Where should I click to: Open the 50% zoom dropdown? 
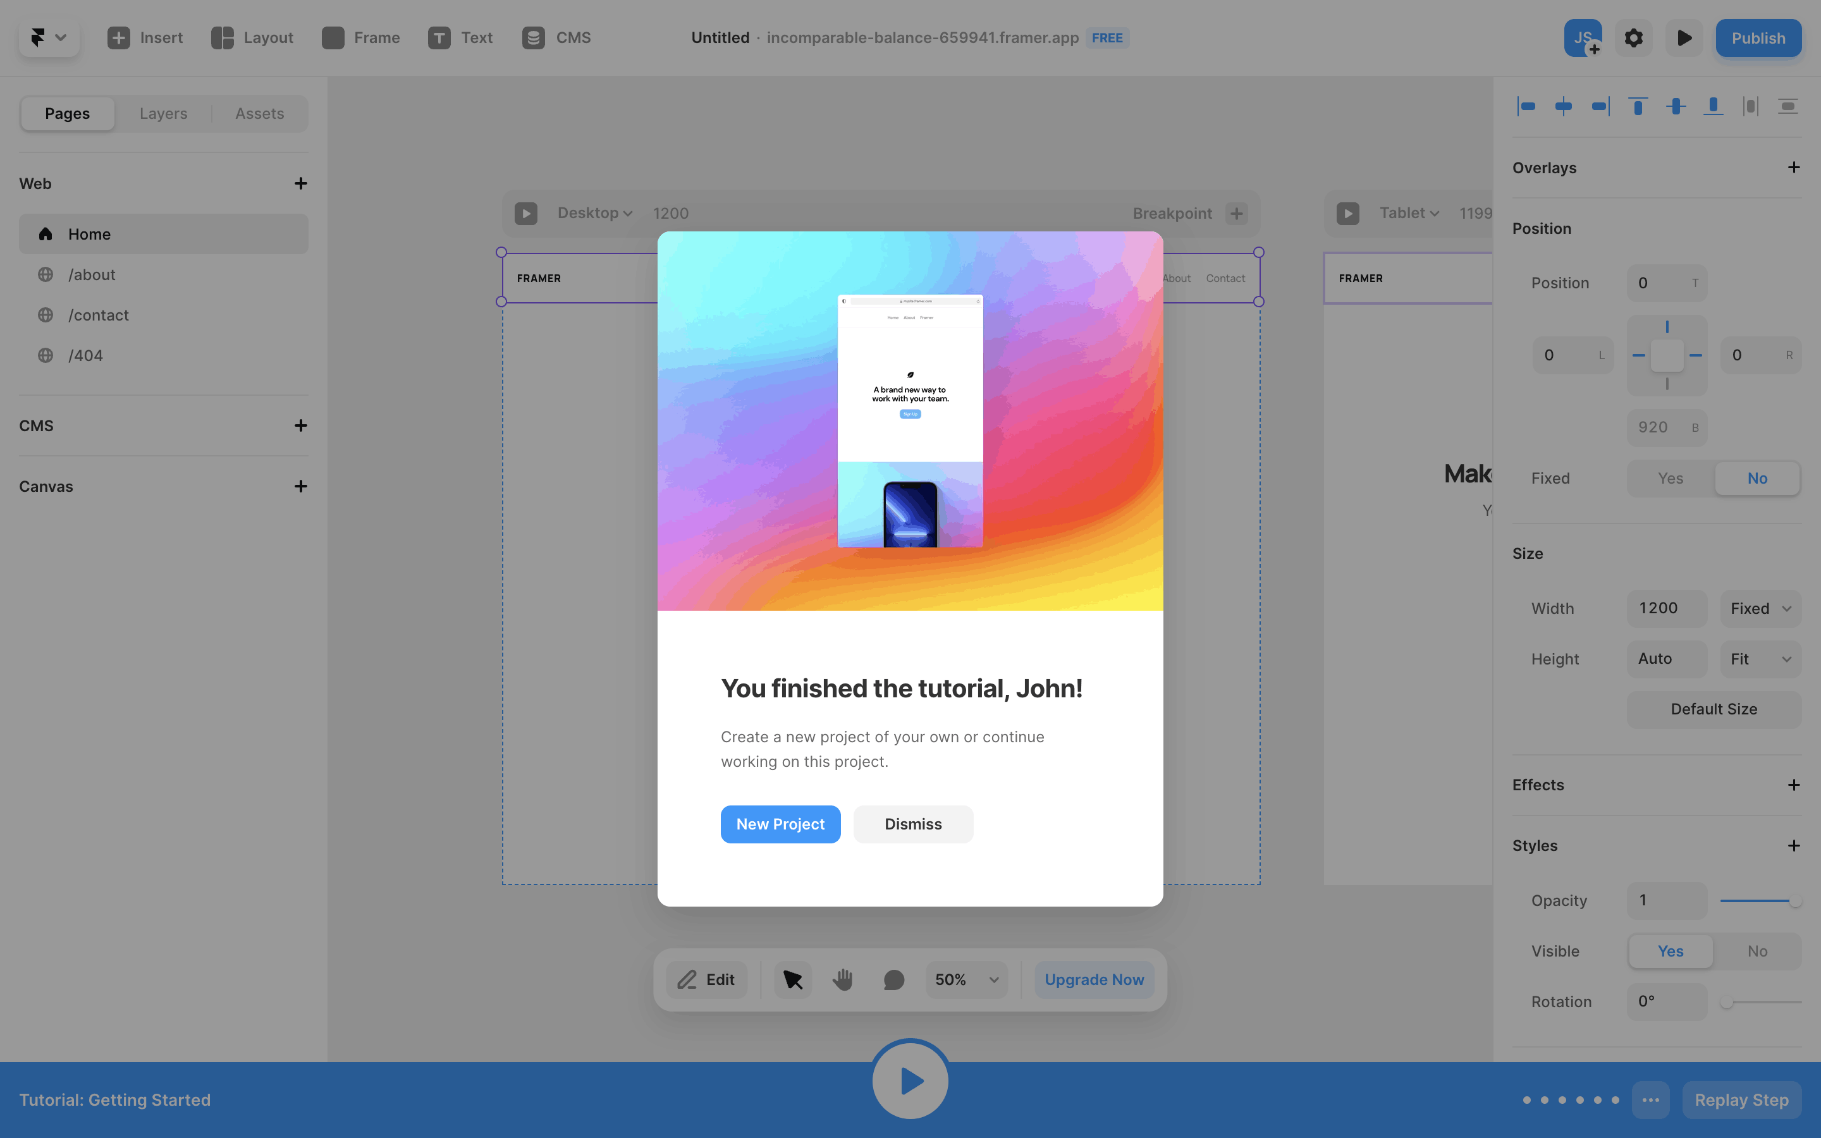coord(966,979)
